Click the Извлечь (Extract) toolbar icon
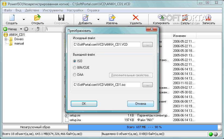 point(112,18)
